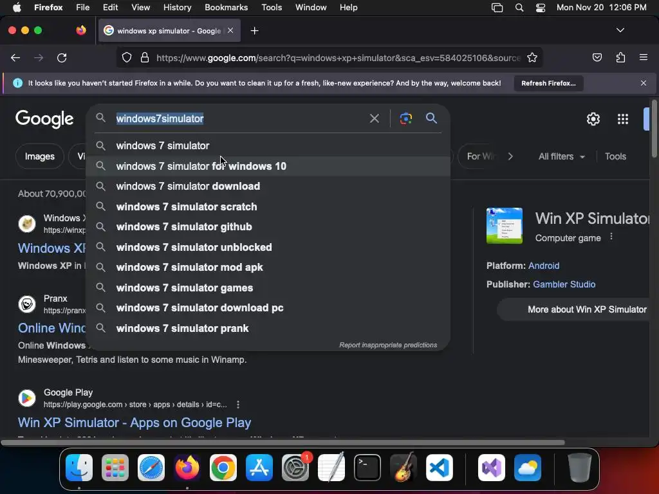This screenshot has height=494, width=659.
Task: Show site info via the padlock icon
Action: tap(145, 57)
